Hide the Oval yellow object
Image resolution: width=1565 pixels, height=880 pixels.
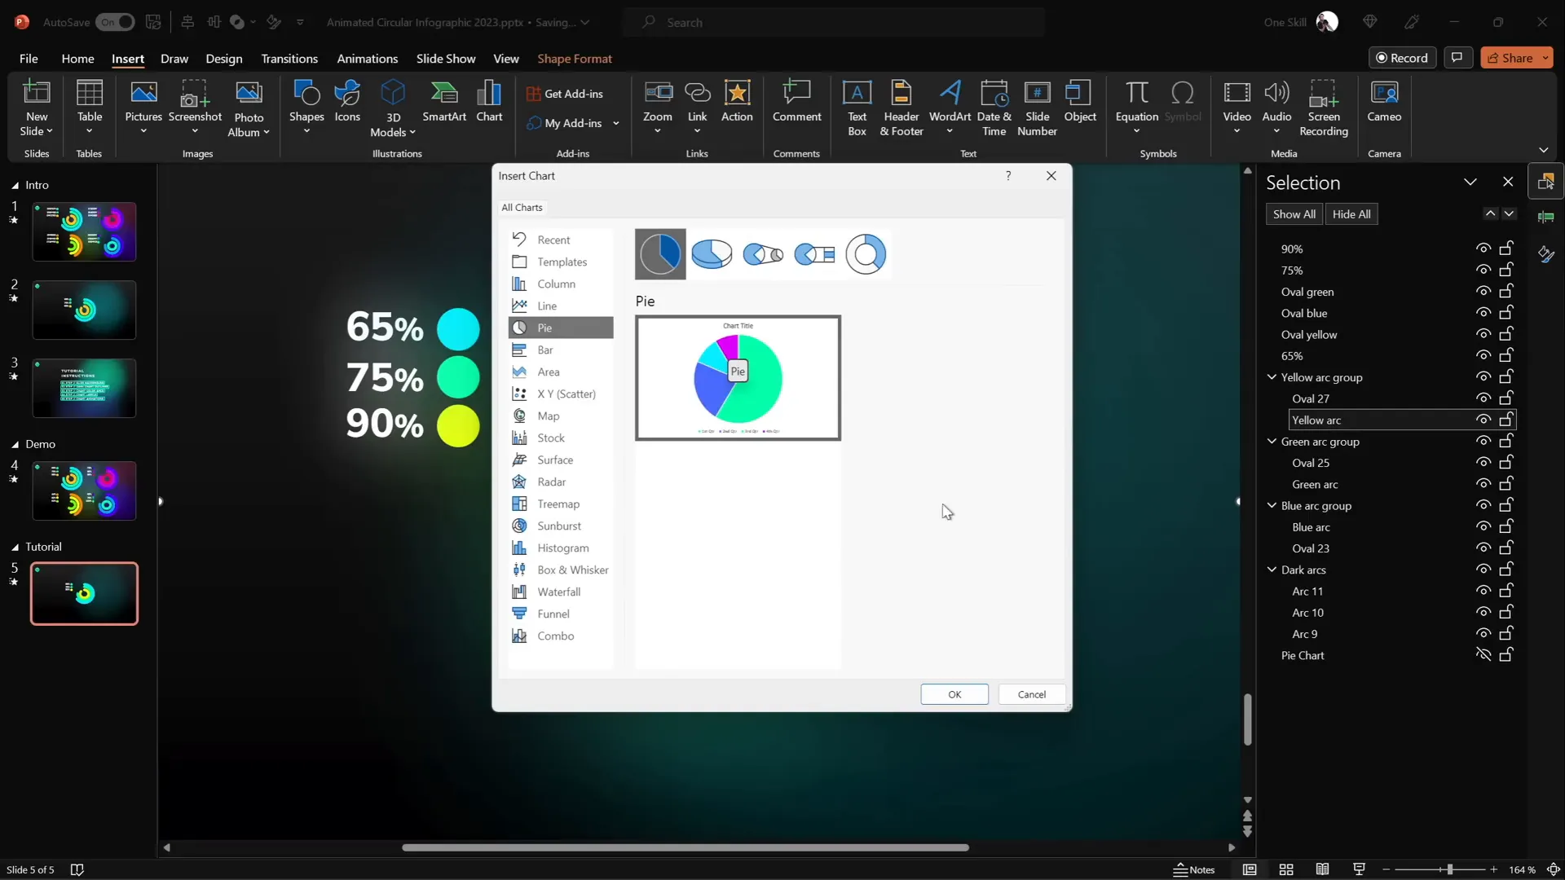click(1483, 334)
